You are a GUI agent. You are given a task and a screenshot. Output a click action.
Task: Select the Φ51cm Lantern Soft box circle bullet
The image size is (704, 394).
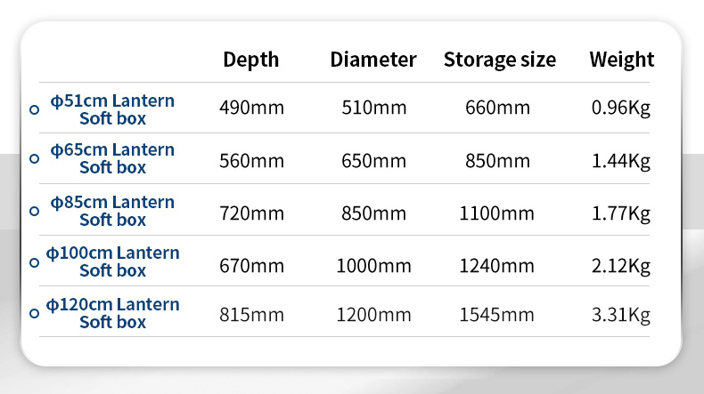tap(34, 109)
